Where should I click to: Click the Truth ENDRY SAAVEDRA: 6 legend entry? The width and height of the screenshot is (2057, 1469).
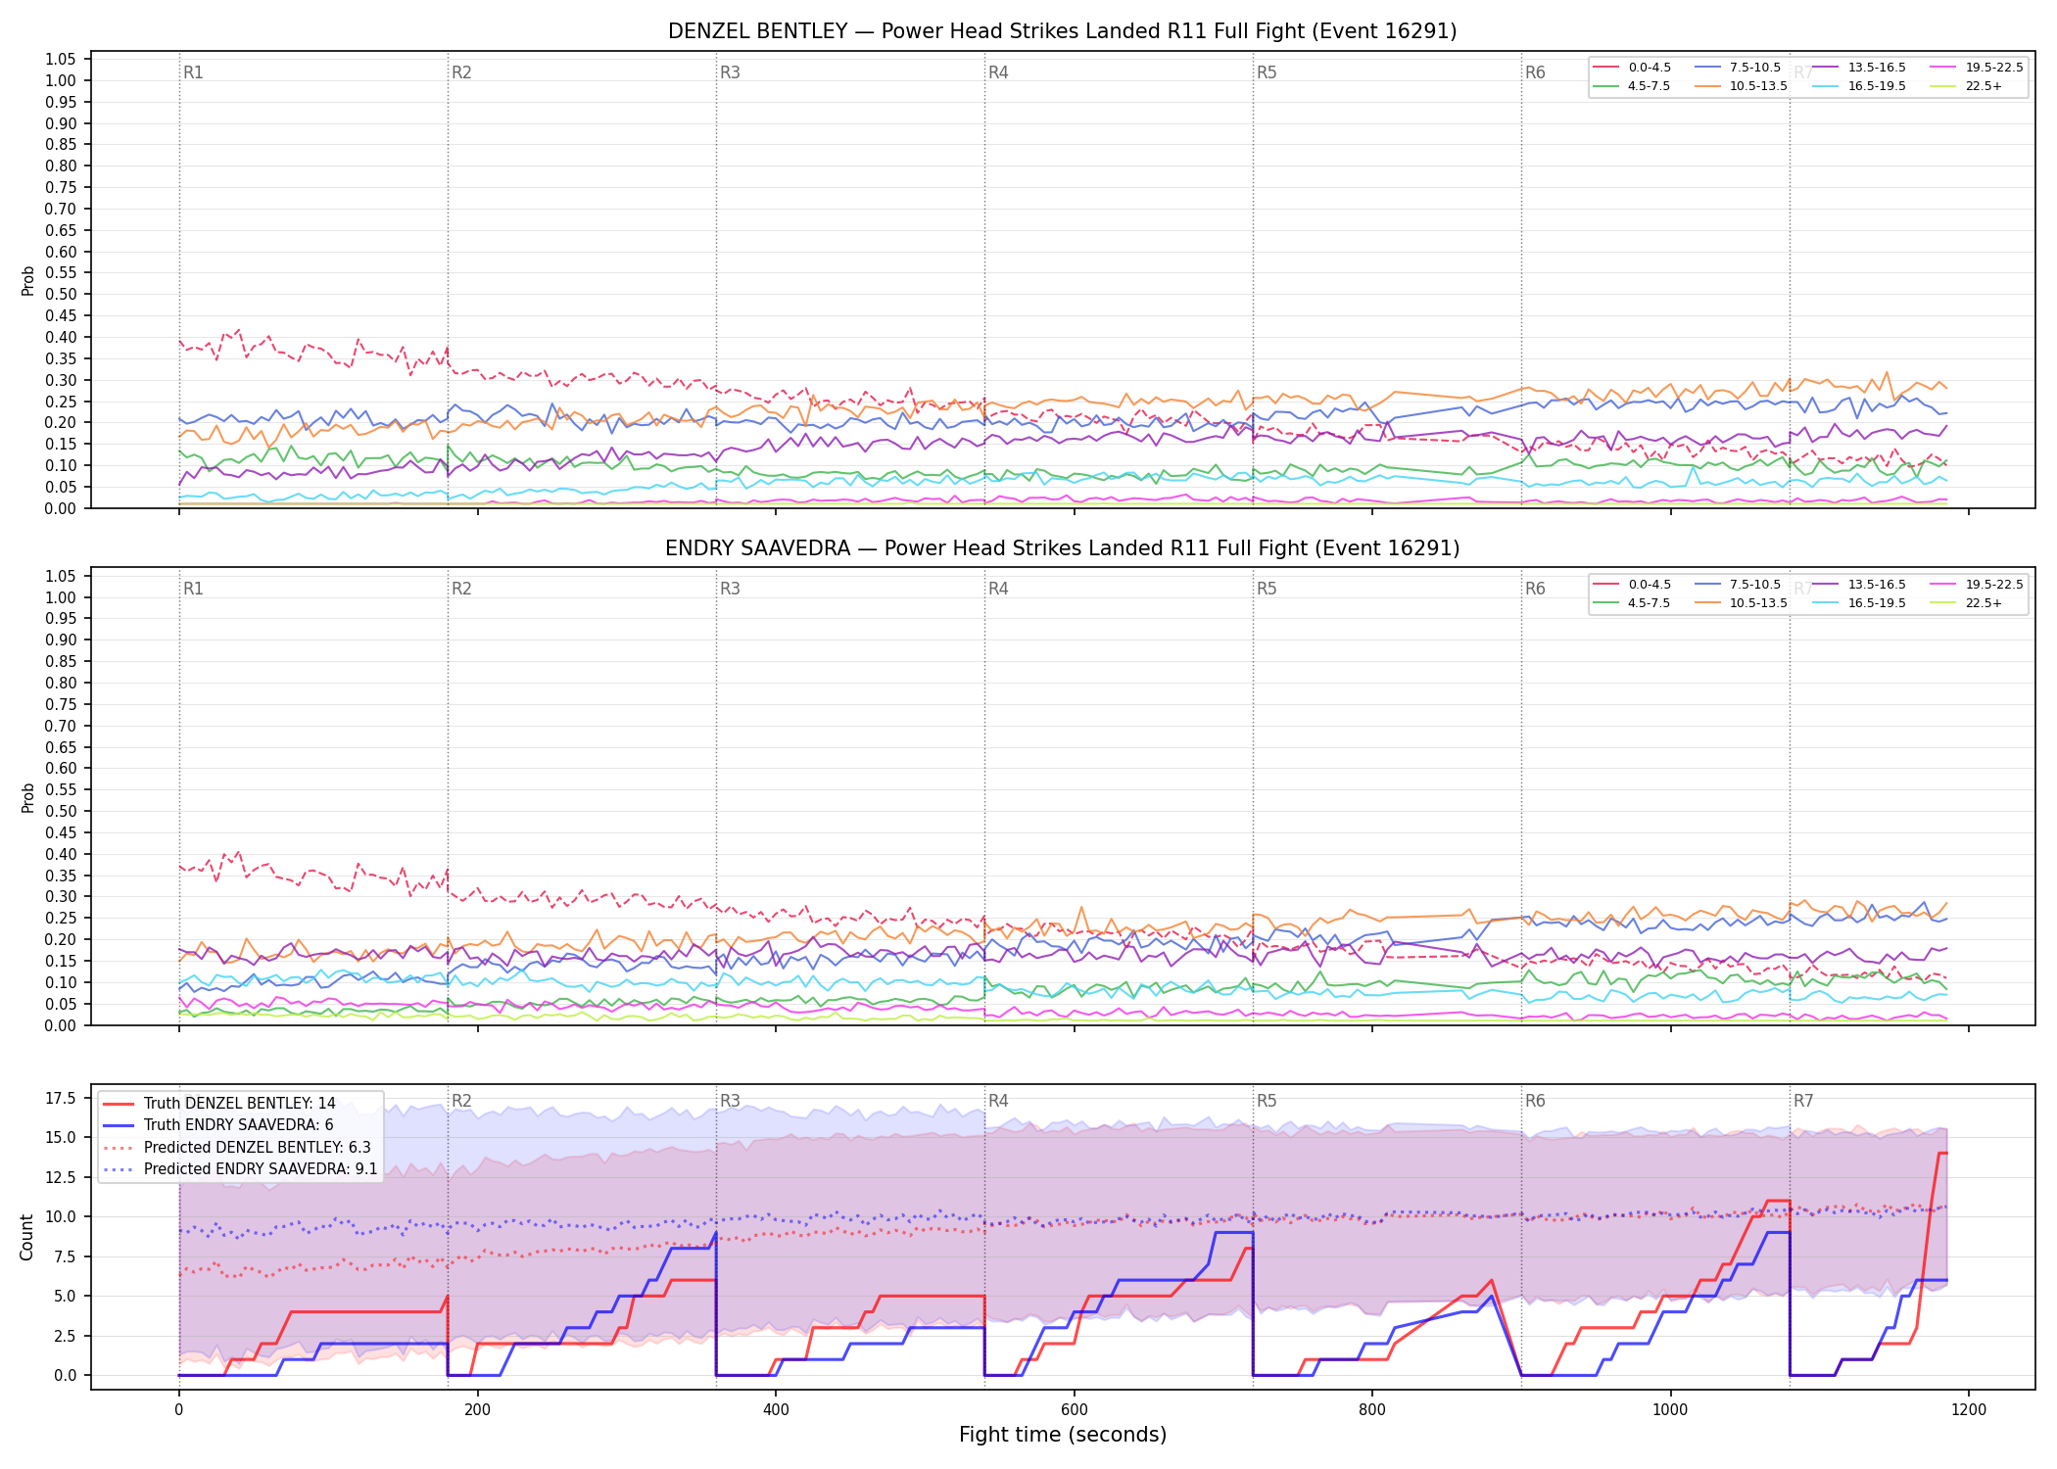[217, 1125]
